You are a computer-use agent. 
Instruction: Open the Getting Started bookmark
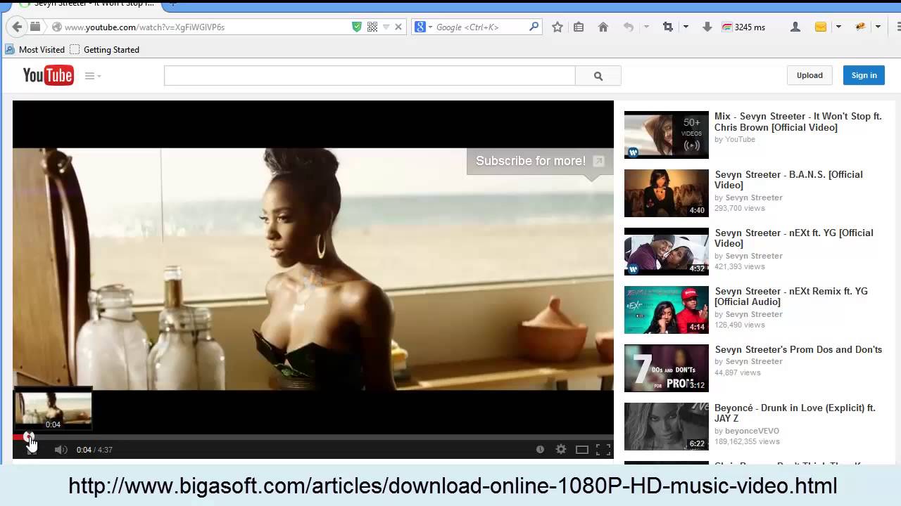[104, 49]
